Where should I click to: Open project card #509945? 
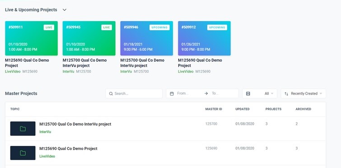pyautogui.click(x=89, y=38)
